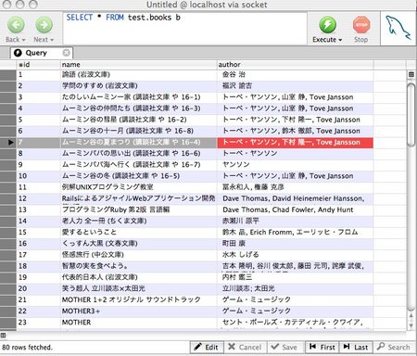The width and height of the screenshot is (417, 356).
Task: Click the Edit button
Action: 206,347
